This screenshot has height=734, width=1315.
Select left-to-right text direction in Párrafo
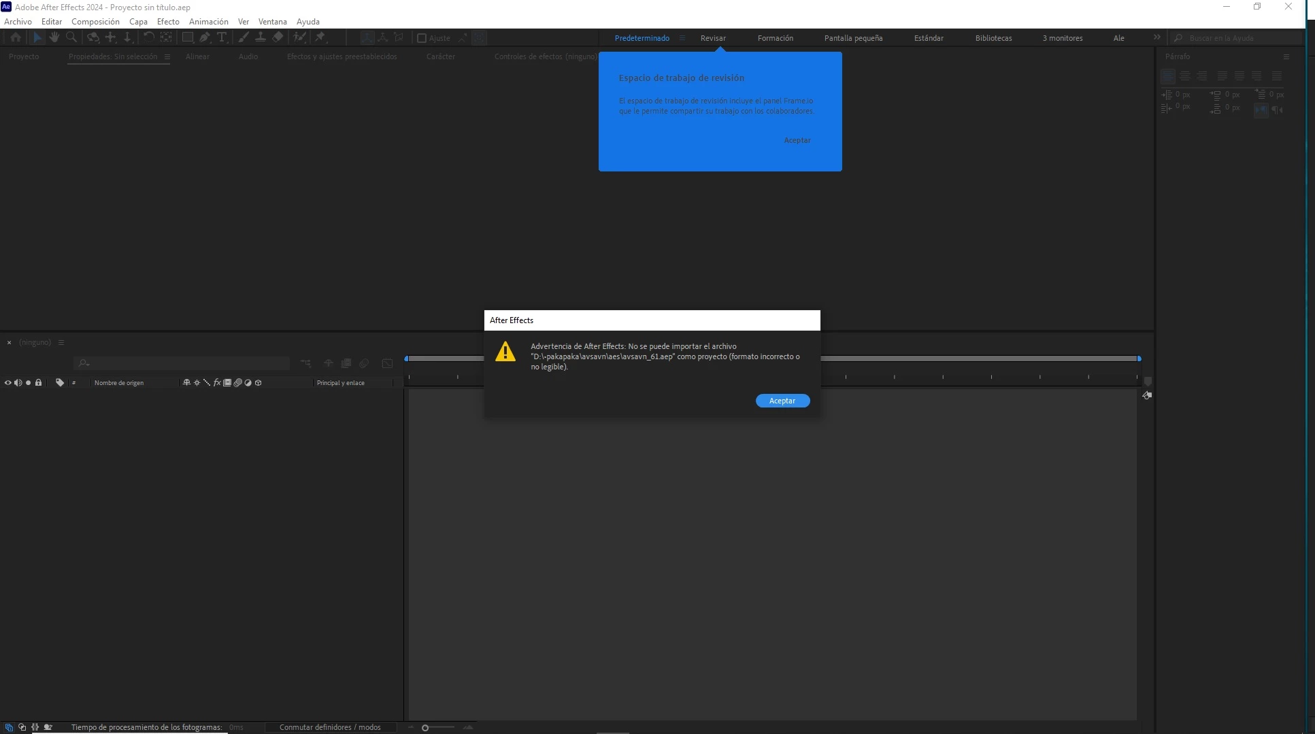(1261, 110)
